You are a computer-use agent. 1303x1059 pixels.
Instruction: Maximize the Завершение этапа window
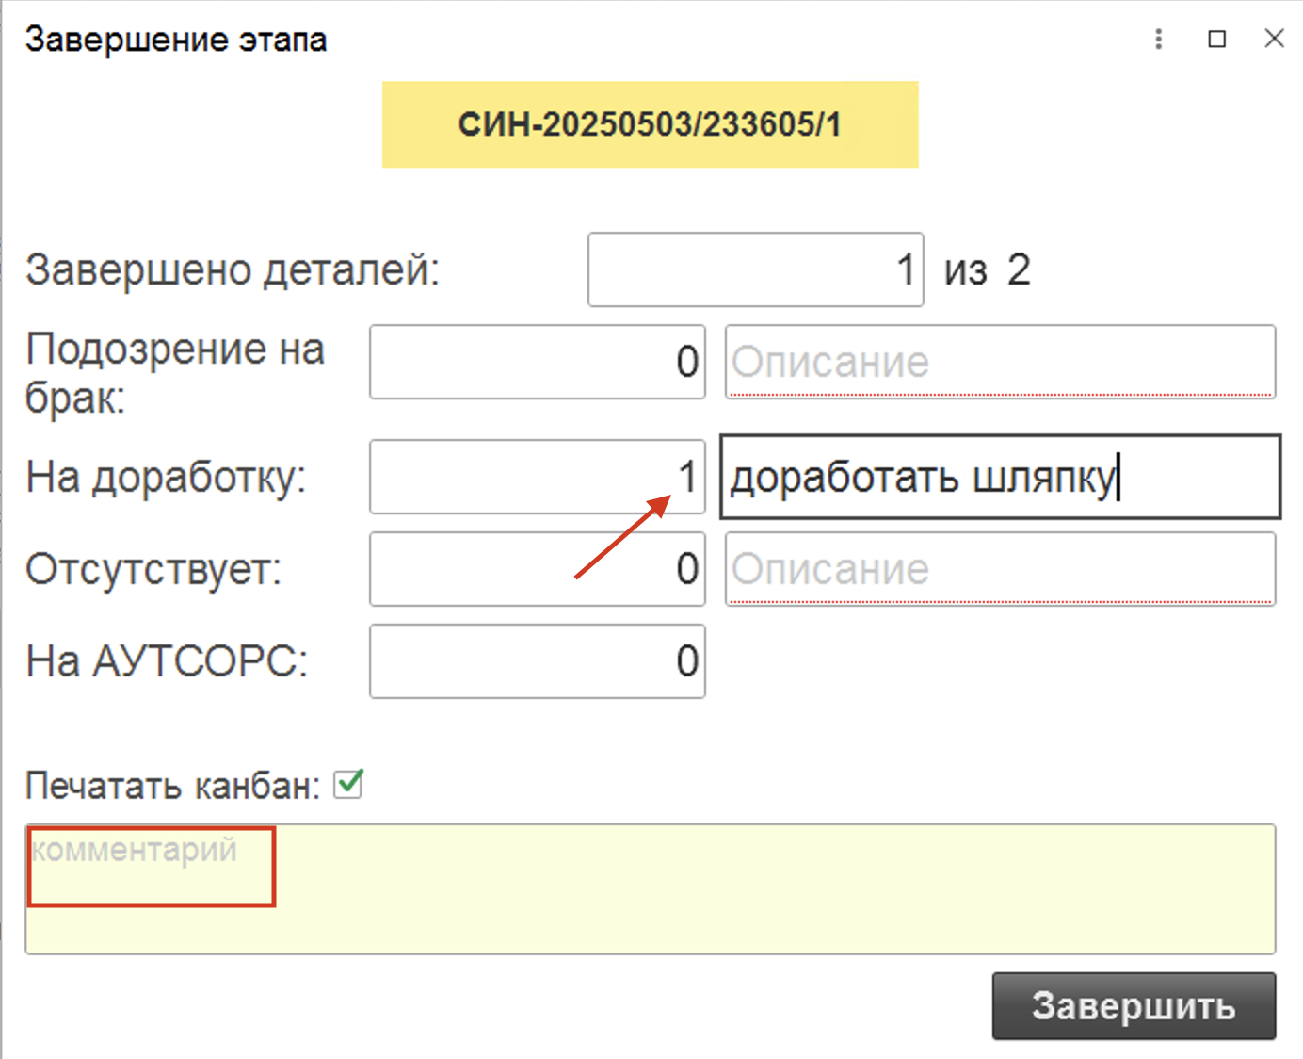pos(1216,39)
